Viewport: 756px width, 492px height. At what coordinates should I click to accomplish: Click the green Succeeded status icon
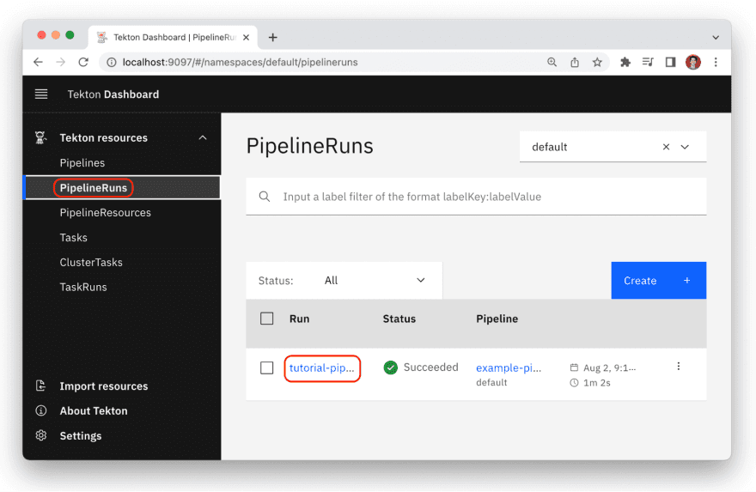click(x=391, y=367)
